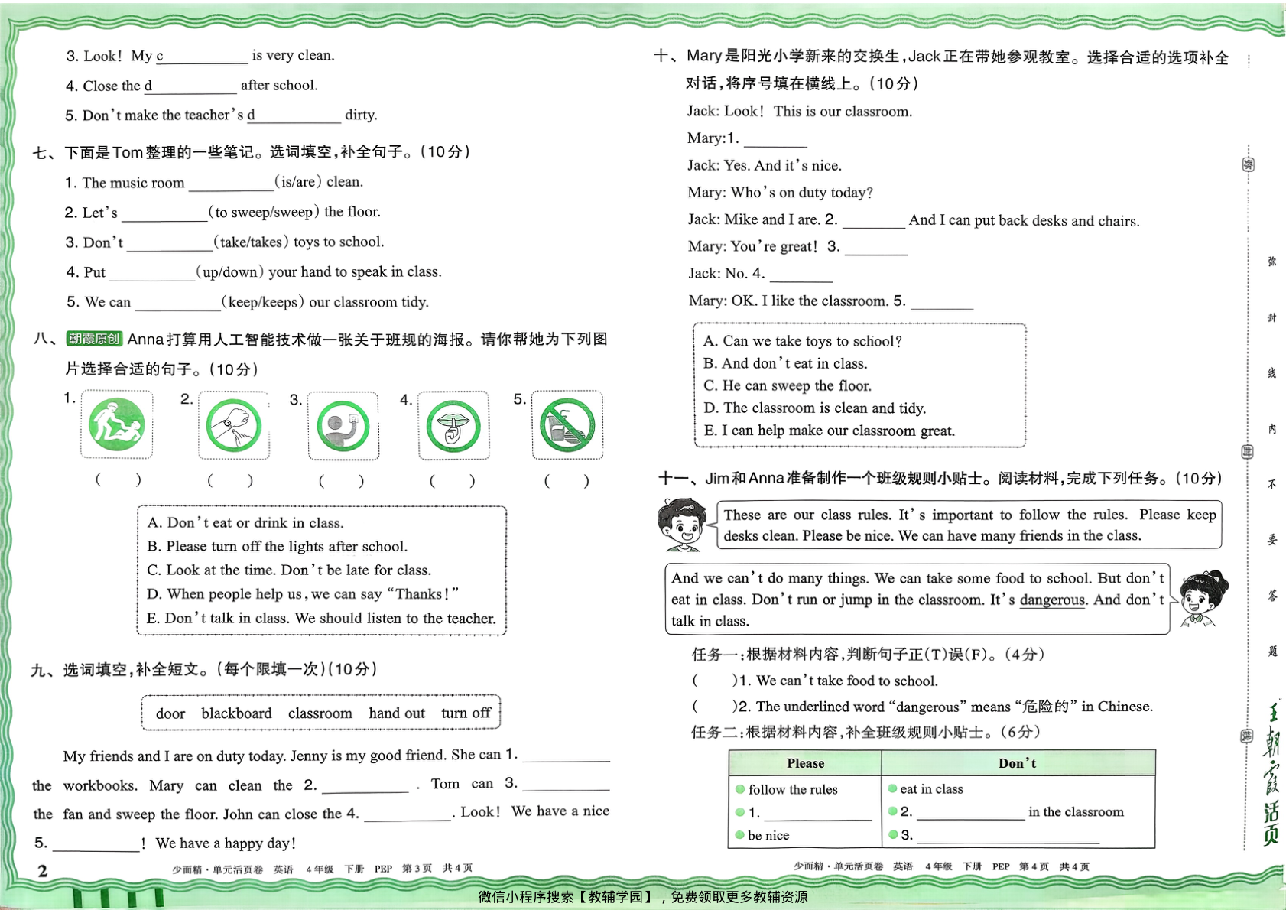Screen dimensions: 1286x910
Task: Click the blank before '(take/takes)'
Action: coord(170,243)
